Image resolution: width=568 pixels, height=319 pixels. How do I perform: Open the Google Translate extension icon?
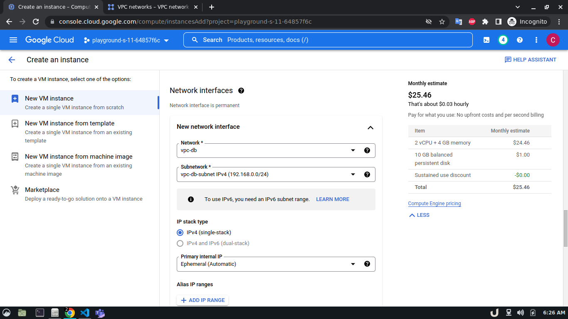point(459,22)
